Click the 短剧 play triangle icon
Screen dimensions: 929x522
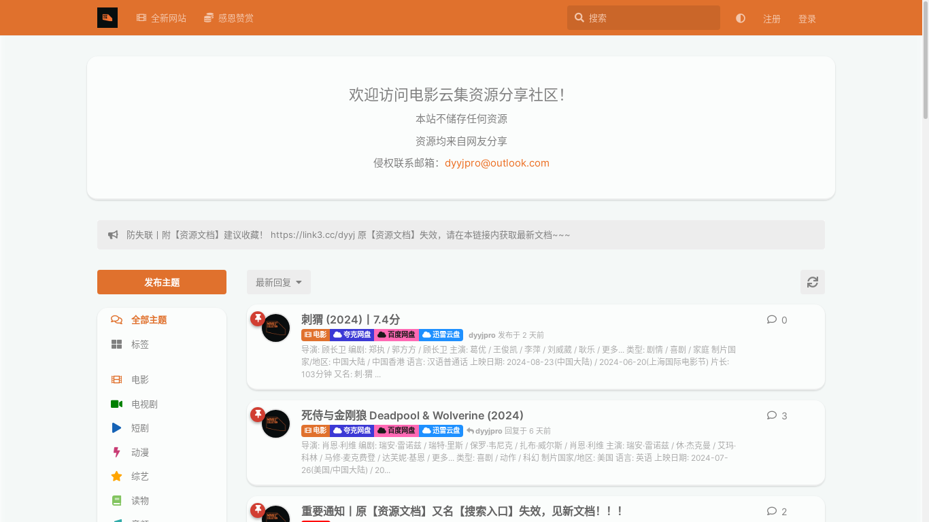[116, 428]
